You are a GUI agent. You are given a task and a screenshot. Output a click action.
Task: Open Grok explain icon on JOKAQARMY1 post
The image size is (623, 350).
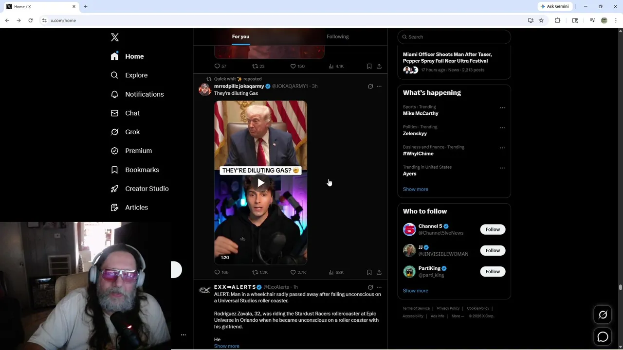370,86
